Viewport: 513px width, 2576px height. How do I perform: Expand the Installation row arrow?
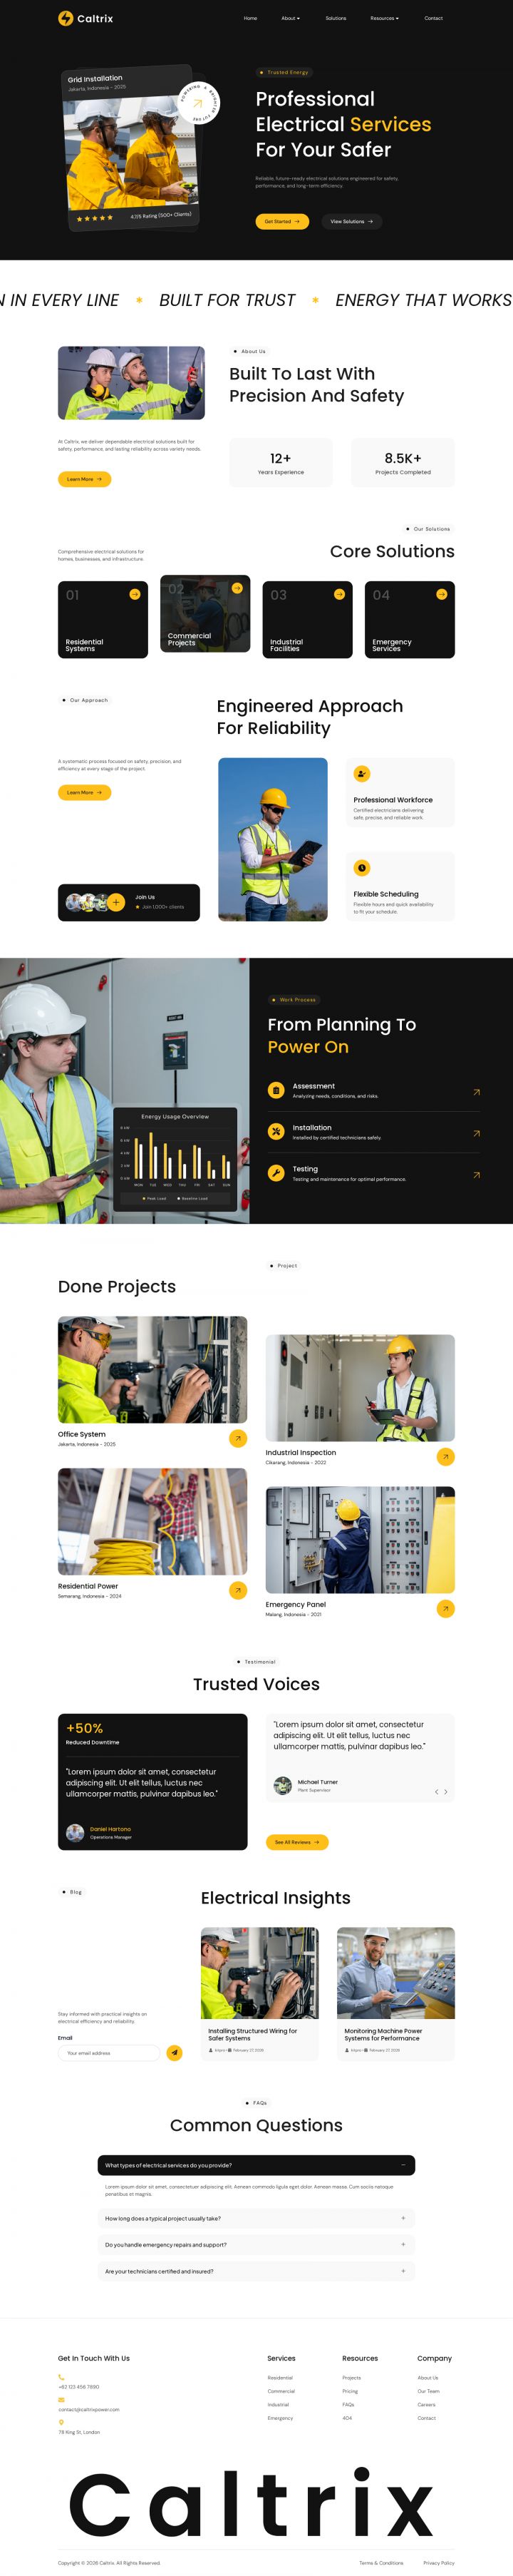476,1133
